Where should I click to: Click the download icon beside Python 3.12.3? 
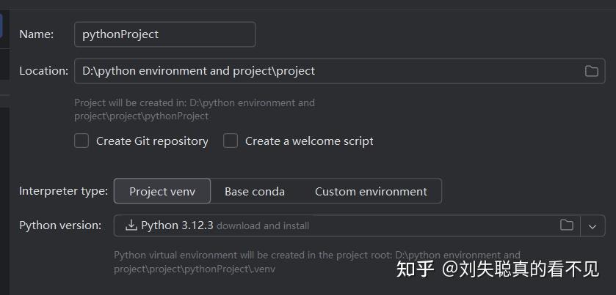coord(131,225)
